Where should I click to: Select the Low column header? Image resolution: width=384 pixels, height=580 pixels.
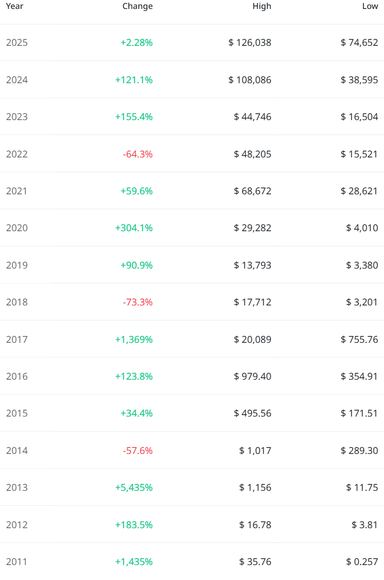coord(370,6)
